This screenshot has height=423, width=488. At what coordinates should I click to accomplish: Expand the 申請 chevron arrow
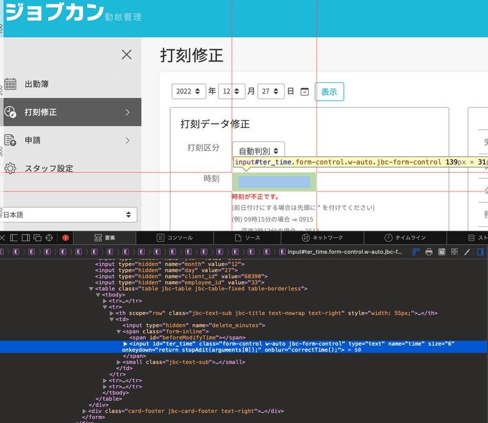pos(127,141)
